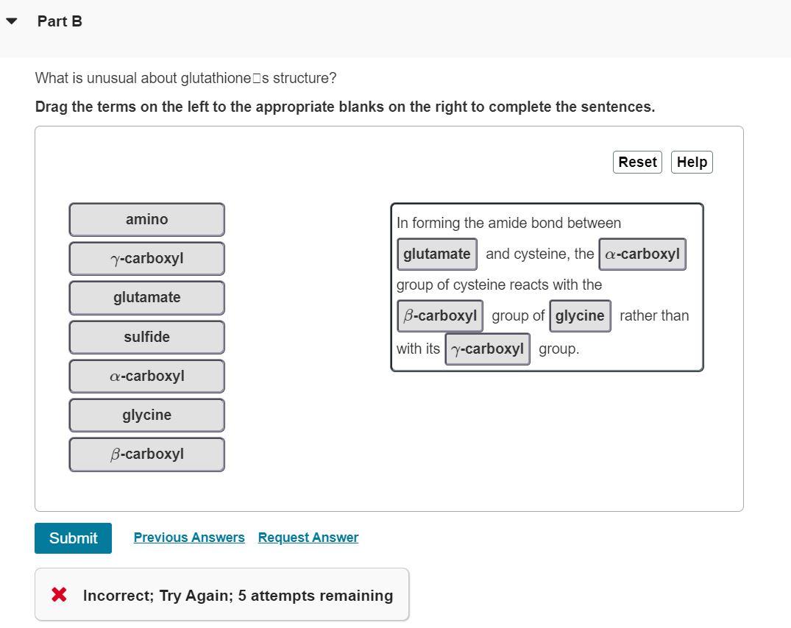Select the glycine tile in left list
The height and width of the screenshot is (628, 791).
[x=147, y=415]
